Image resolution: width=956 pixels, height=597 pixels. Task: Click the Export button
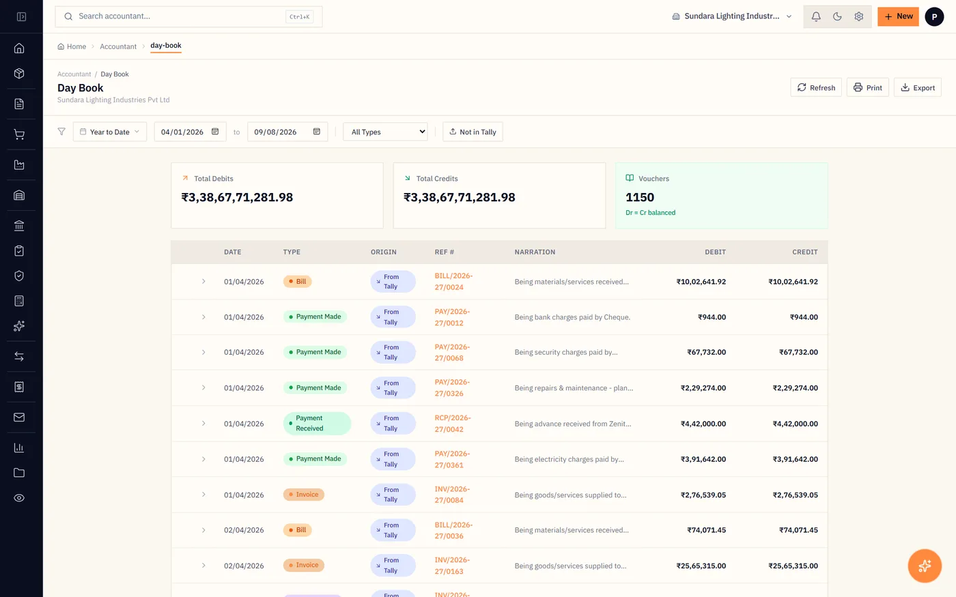(918, 87)
